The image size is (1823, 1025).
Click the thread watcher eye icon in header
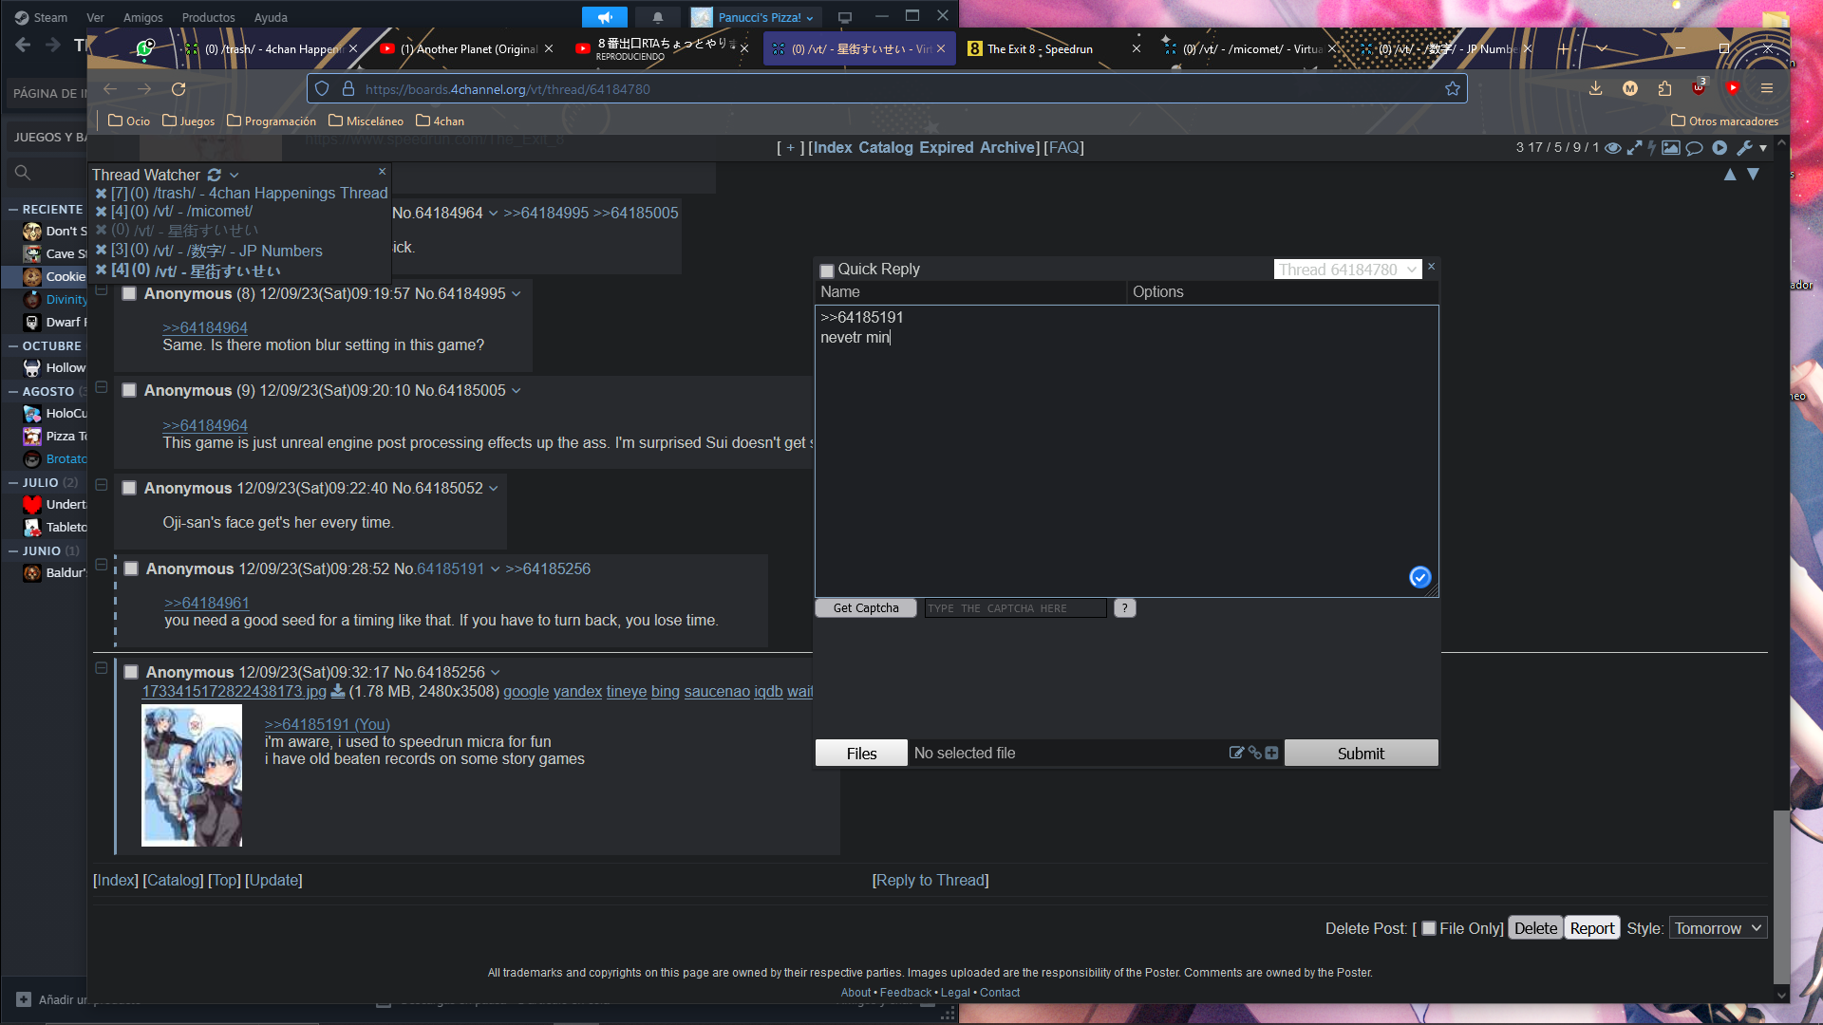tap(1612, 148)
